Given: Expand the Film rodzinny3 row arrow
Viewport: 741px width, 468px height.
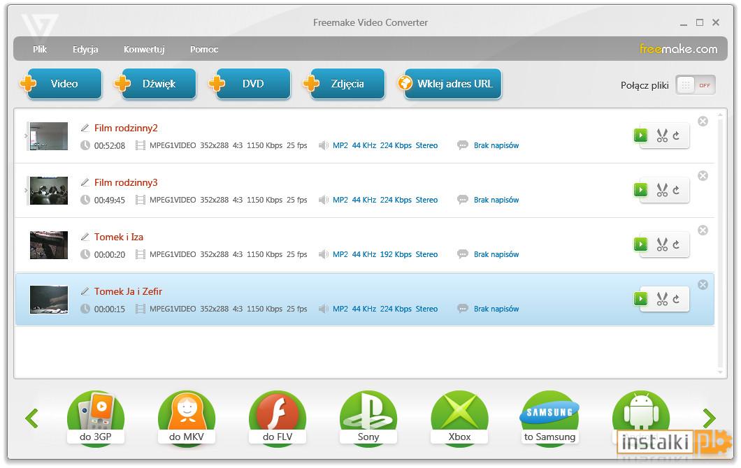Looking at the screenshot, I should [26, 190].
